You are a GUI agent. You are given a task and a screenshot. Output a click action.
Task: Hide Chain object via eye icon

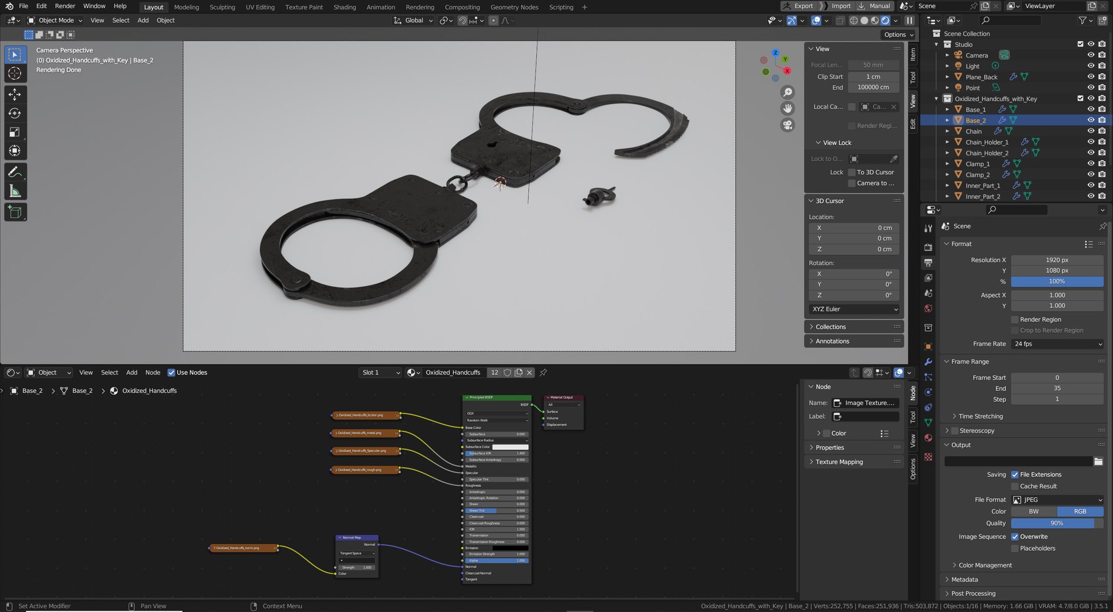tap(1090, 131)
